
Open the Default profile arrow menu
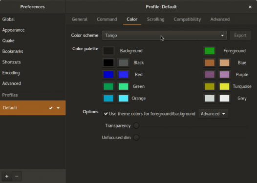58,108
